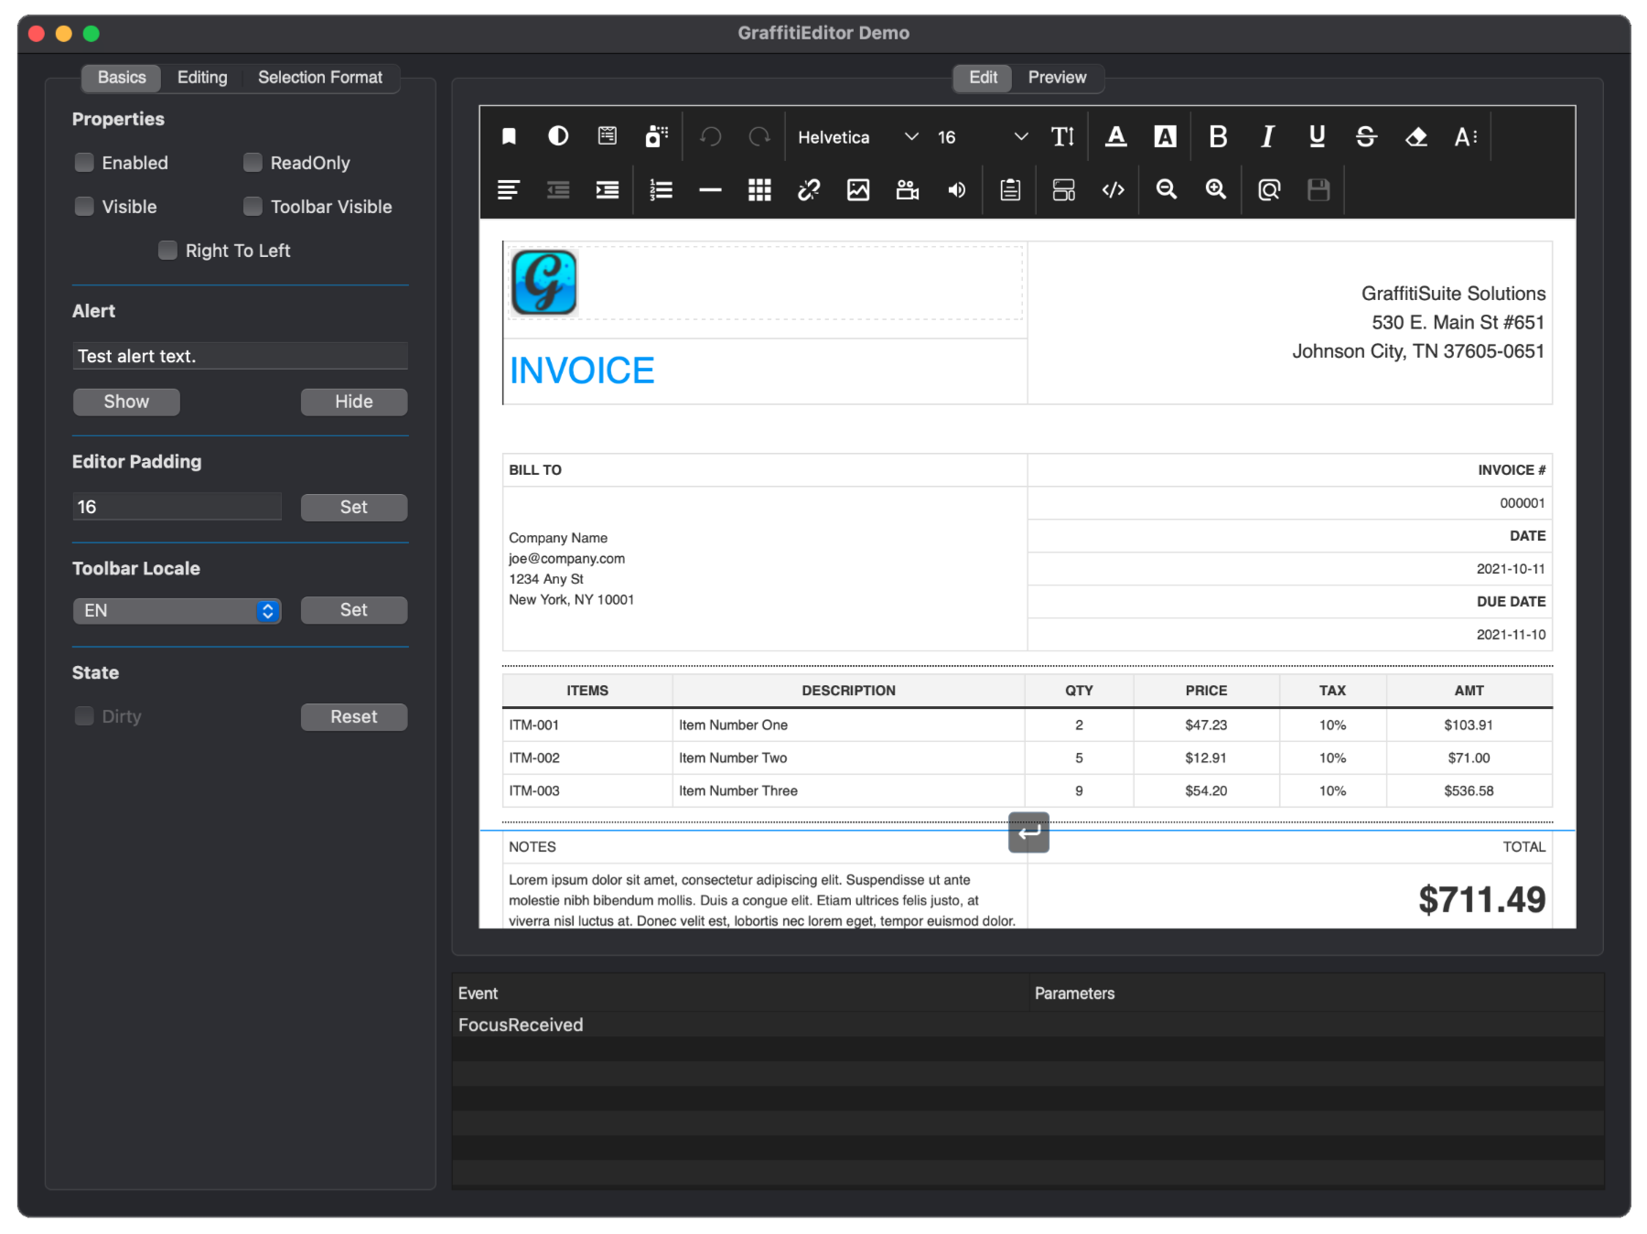The height and width of the screenshot is (1234, 1647).
Task: Click the joe@company.com email text
Action: point(566,559)
